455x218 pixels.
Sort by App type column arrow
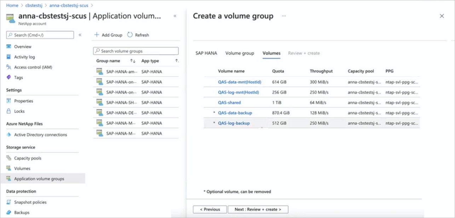click(177, 61)
